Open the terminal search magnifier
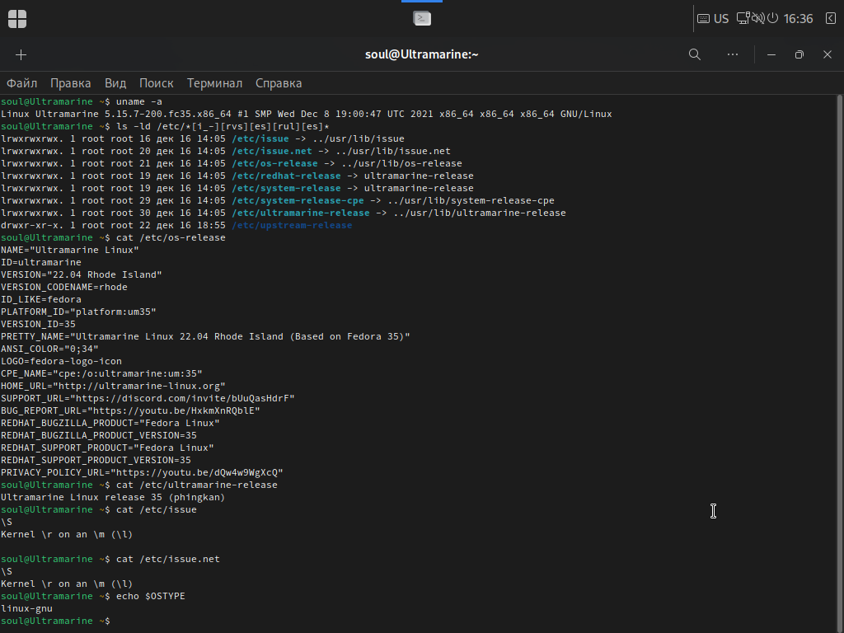844x633 pixels. [x=695, y=54]
